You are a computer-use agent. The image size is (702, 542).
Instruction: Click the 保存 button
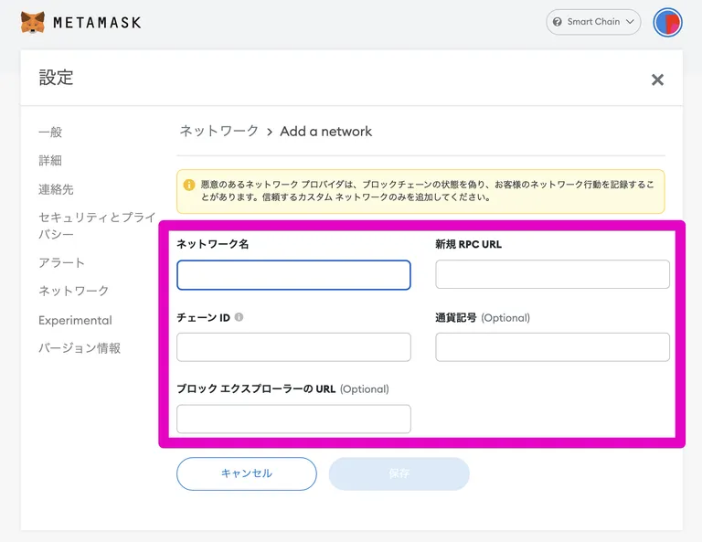point(399,473)
